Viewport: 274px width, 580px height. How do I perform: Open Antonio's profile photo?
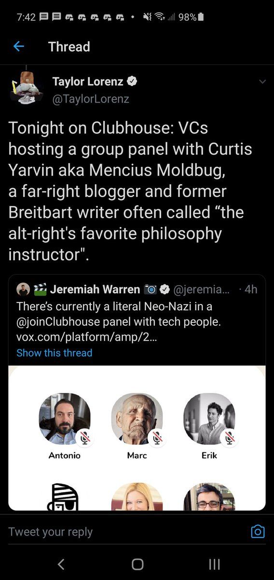click(x=65, y=419)
